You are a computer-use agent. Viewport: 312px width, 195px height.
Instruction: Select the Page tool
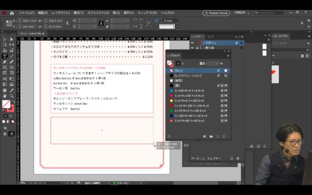pyautogui.click(x=5, y=44)
